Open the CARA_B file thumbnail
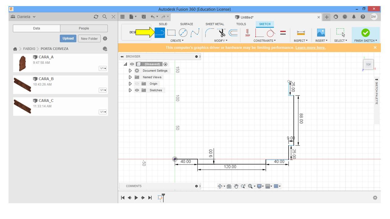 [x=22, y=85]
